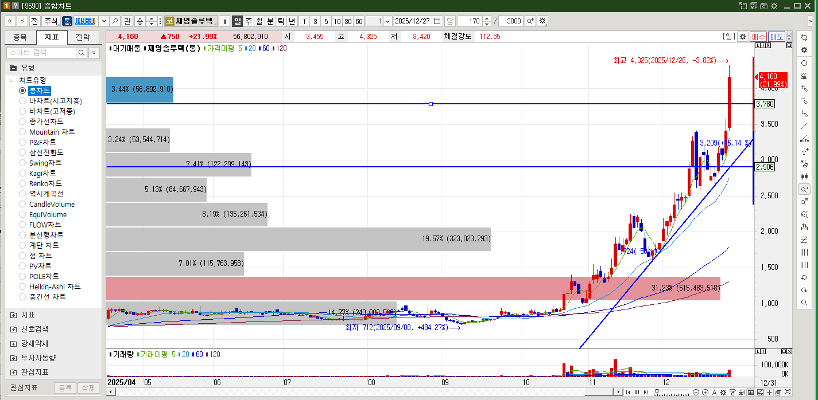Click the title bar checklist window icon
Screen dimensions: 818x400
(x=754, y=6)
